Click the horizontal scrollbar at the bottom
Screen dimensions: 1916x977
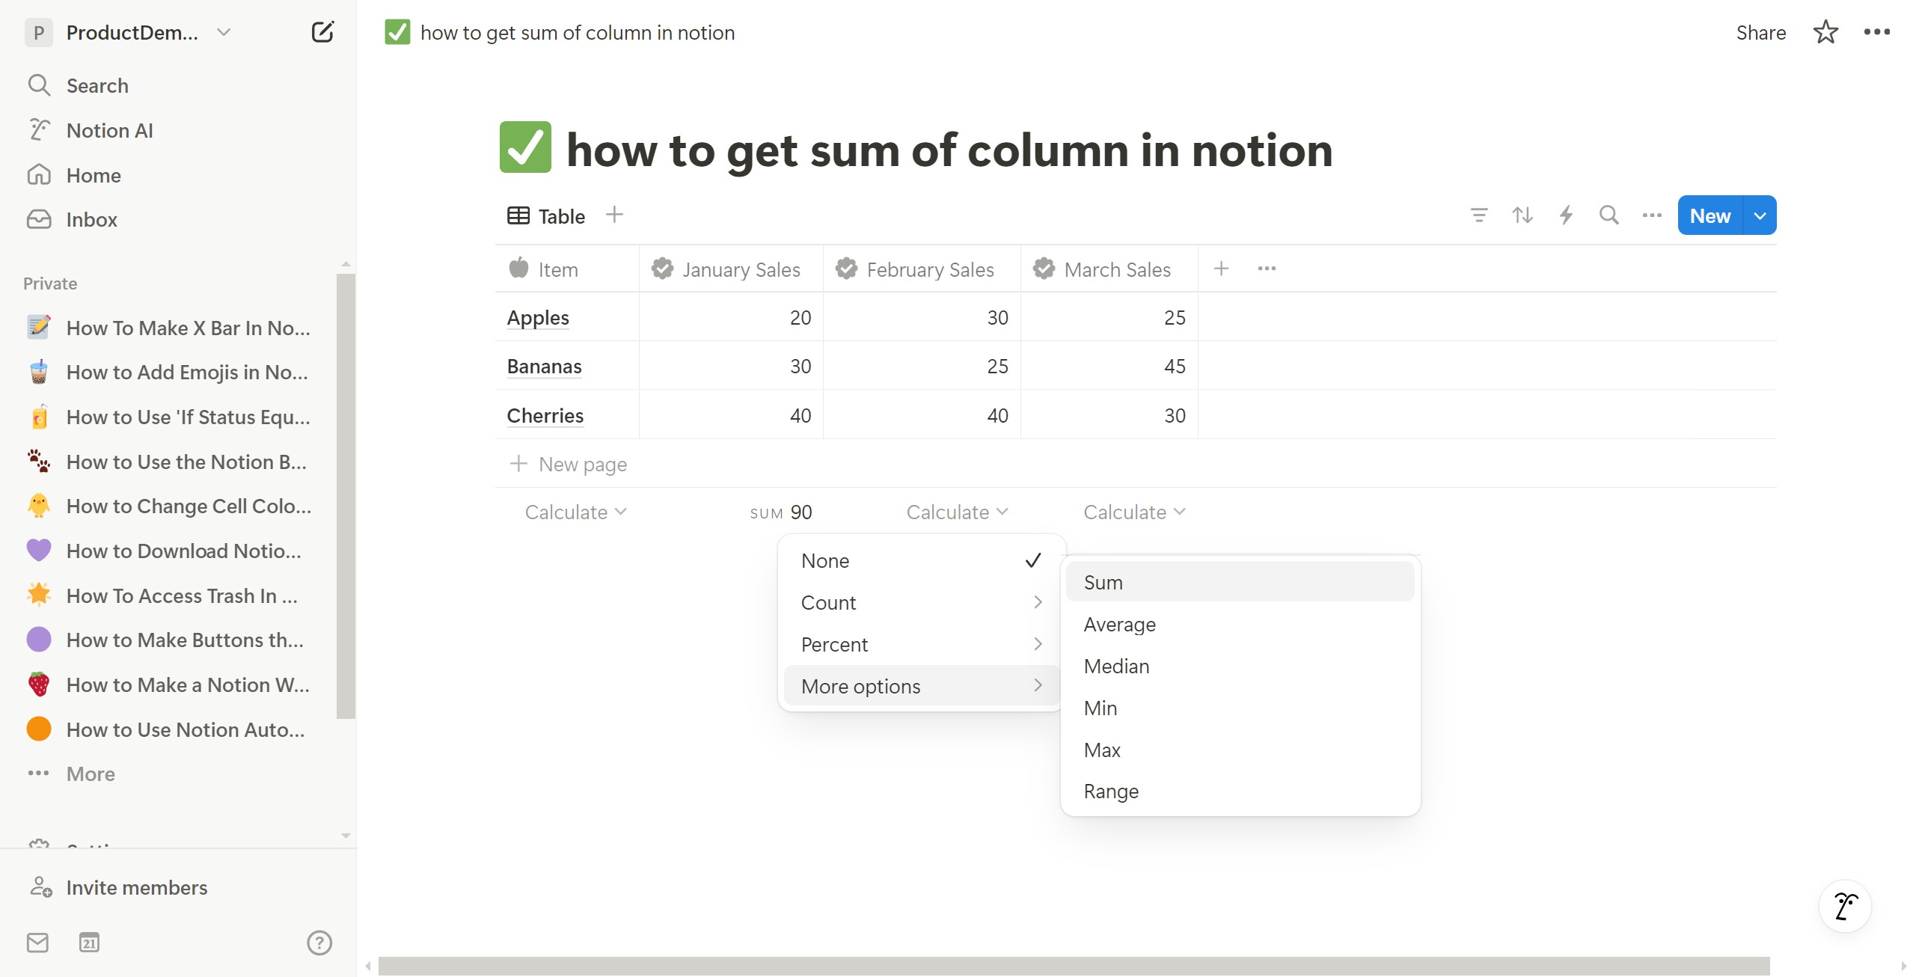click(1074, 966)
